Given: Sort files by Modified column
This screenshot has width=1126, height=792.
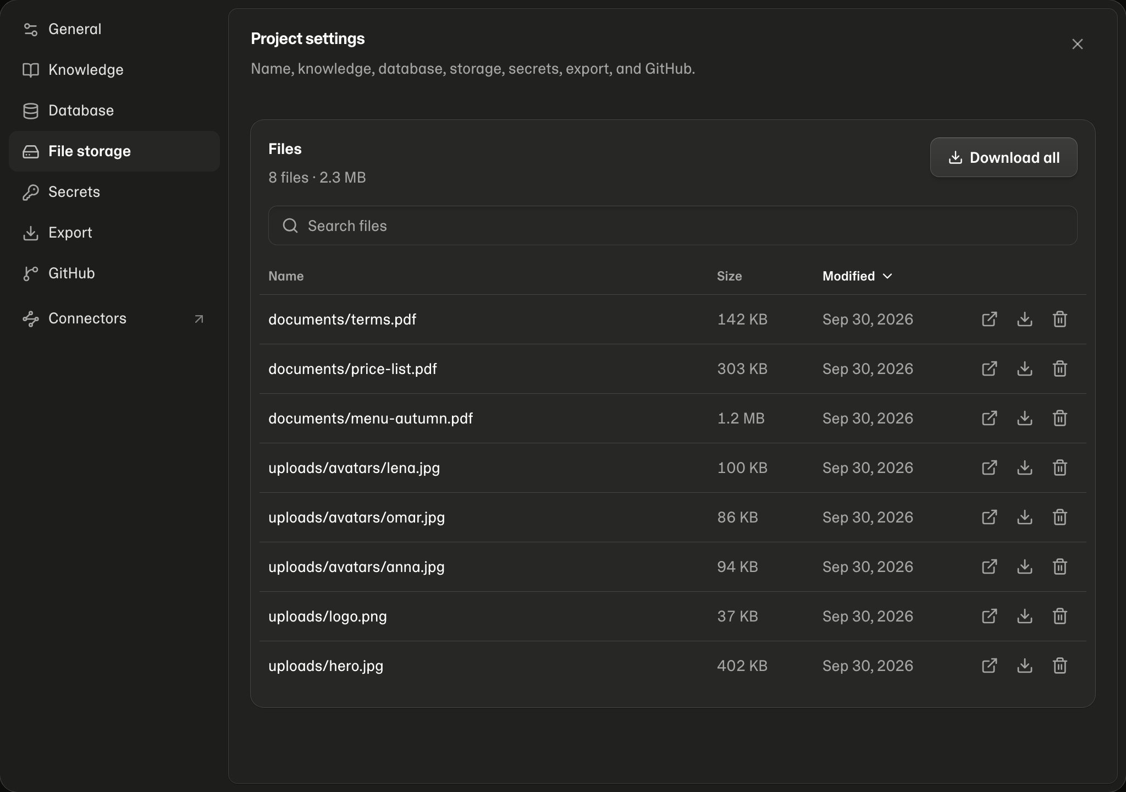Looking at the screenshot, I should coord(857,276).
